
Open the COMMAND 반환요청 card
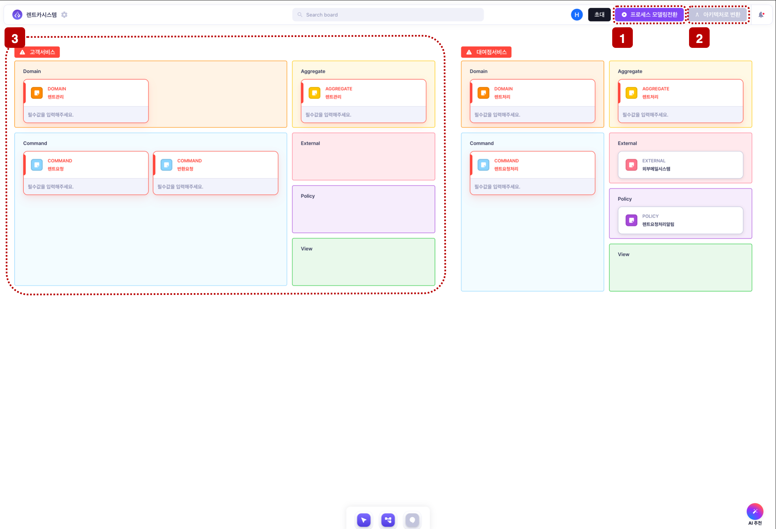[215, 173]
